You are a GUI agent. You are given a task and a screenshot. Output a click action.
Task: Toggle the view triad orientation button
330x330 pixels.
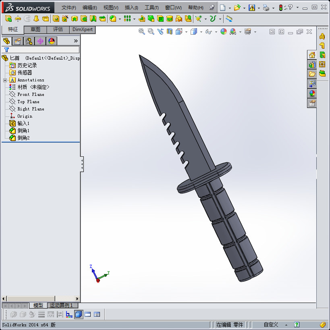point(69,314)
